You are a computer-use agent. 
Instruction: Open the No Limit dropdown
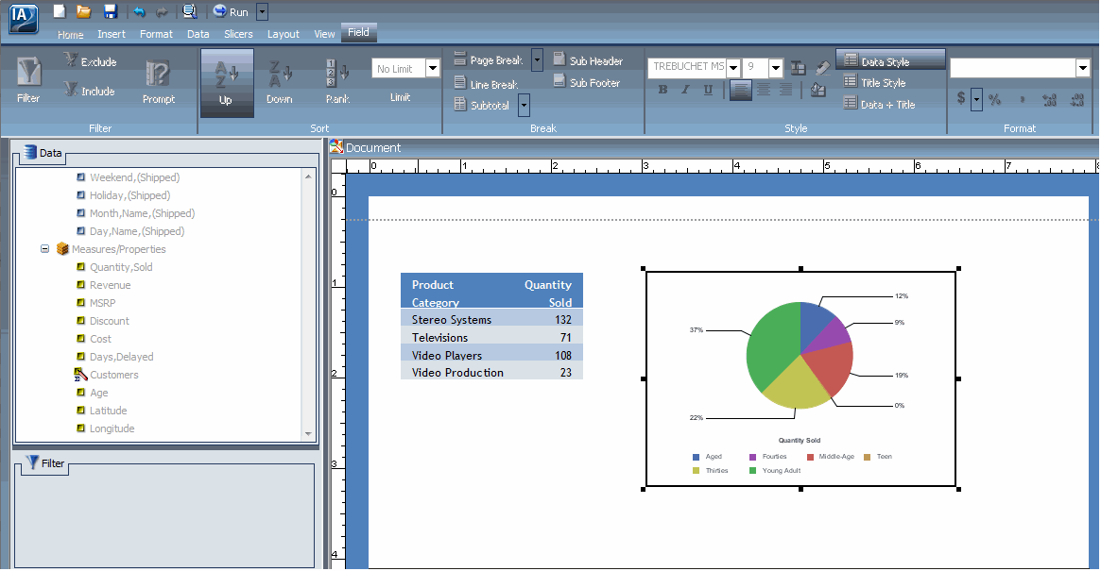433,68
